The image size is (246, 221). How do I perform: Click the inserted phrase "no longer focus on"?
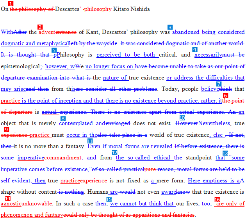click(110, 66)
